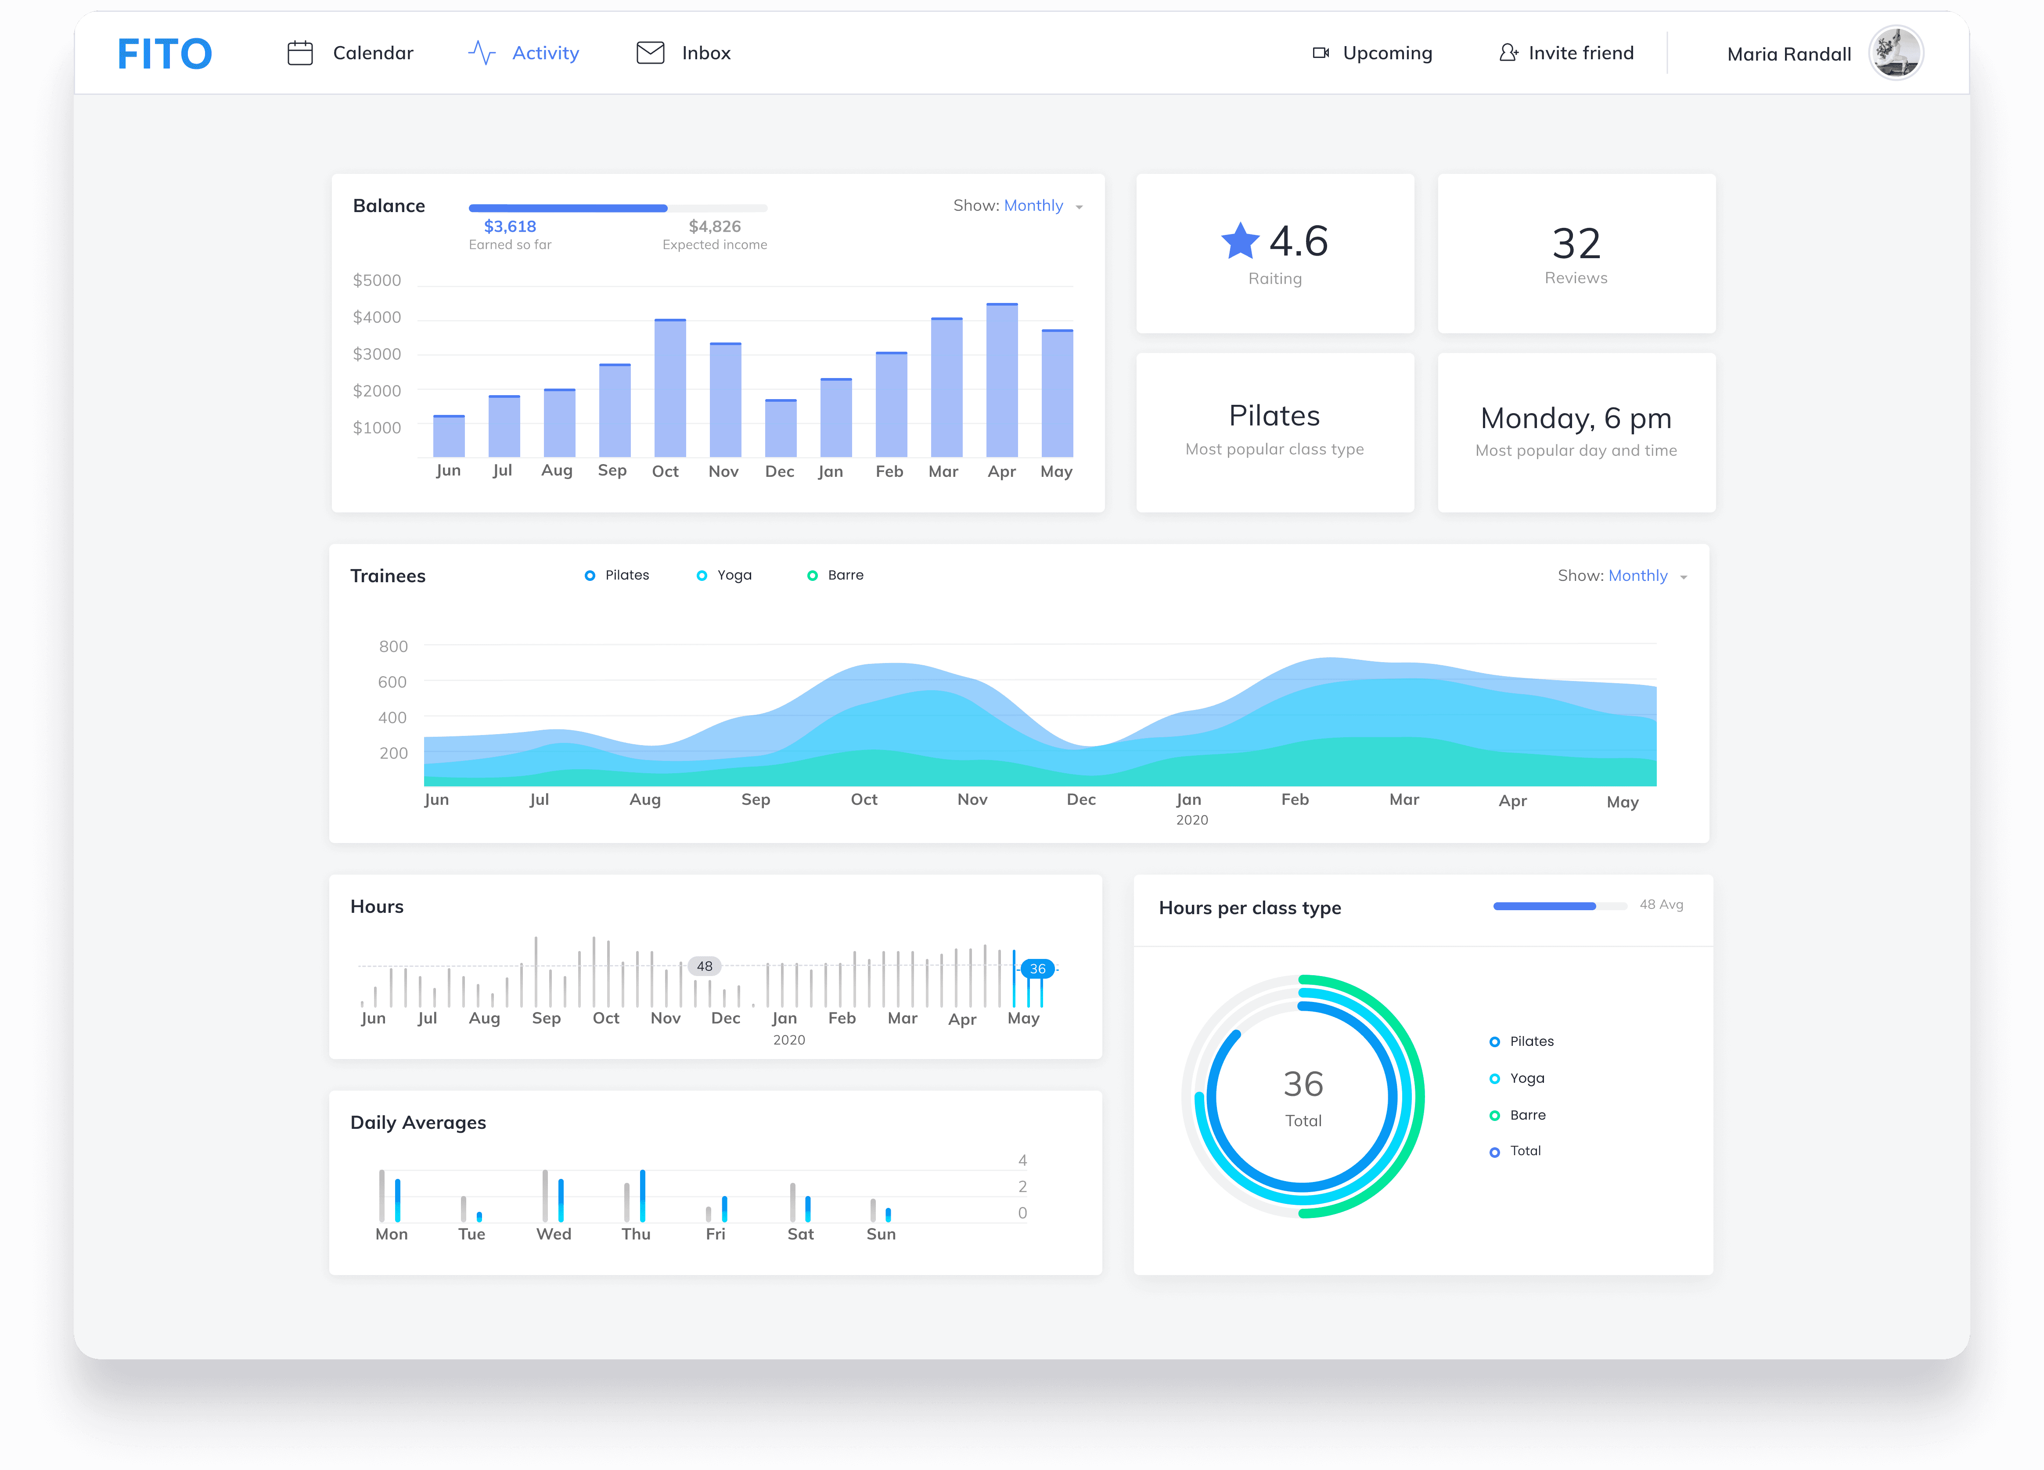Toggle Pilates series in Trainees legend

(x=616, y=575)
